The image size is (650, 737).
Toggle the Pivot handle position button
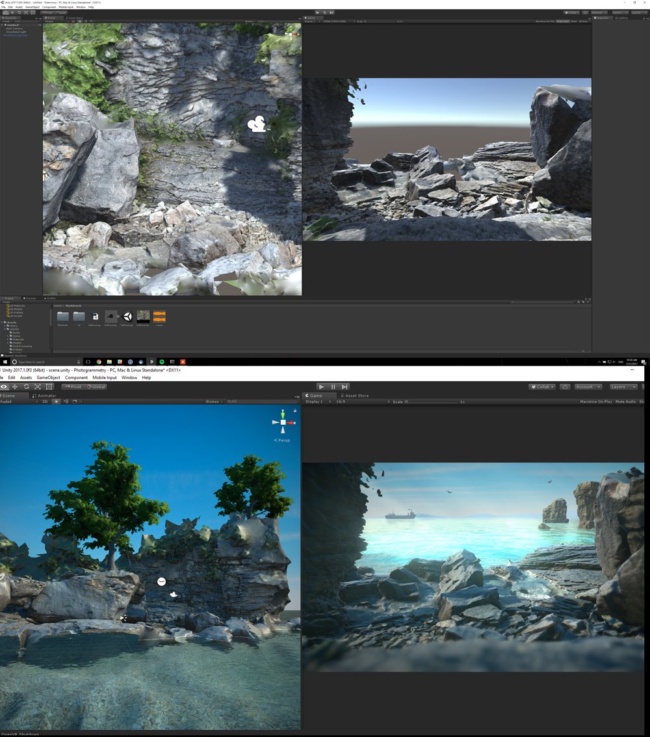[x=73, y=387]
